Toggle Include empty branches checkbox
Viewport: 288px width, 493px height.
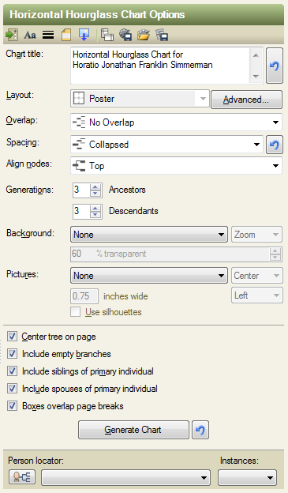(12, 354)
